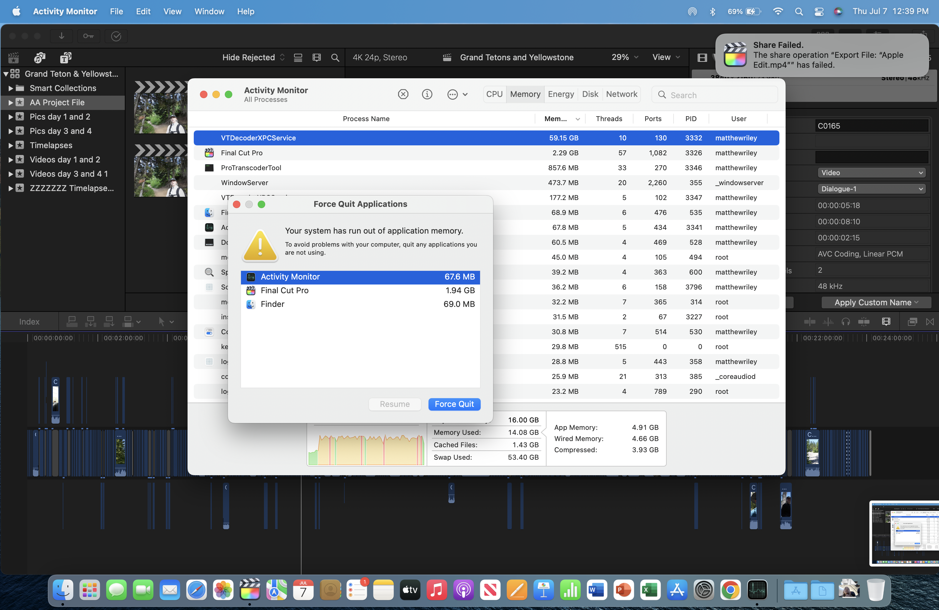Toggle clip skimming in the timeline toolbar

(810, 322)
